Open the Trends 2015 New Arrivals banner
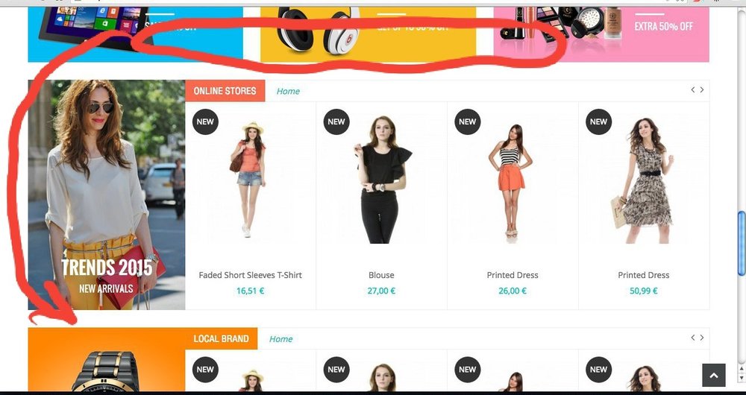This screenshot has width=746, height=395. point(107,195)
